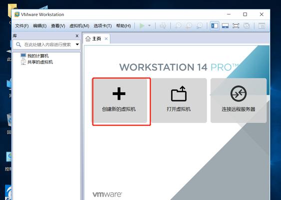Open the 编辑(E) menu

pyautogui.click(x=40, y=26)
